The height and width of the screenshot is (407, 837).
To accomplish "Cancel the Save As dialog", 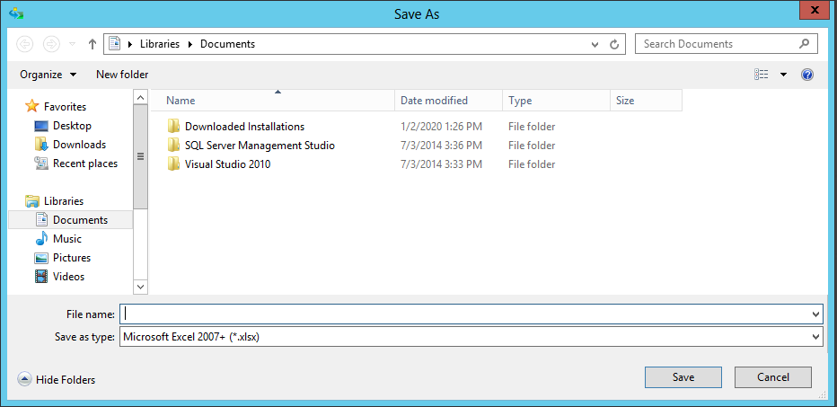I will (x=772, y=377).
